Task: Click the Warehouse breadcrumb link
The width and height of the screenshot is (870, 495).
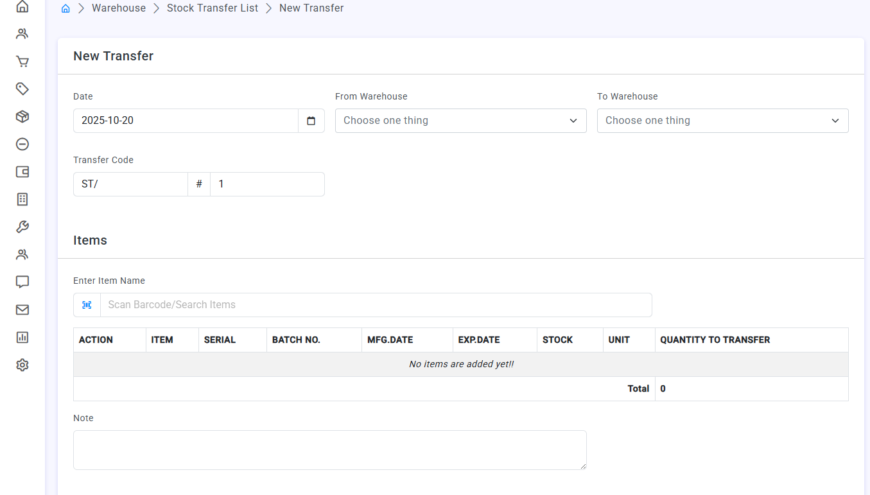Action: click(119, 8)
